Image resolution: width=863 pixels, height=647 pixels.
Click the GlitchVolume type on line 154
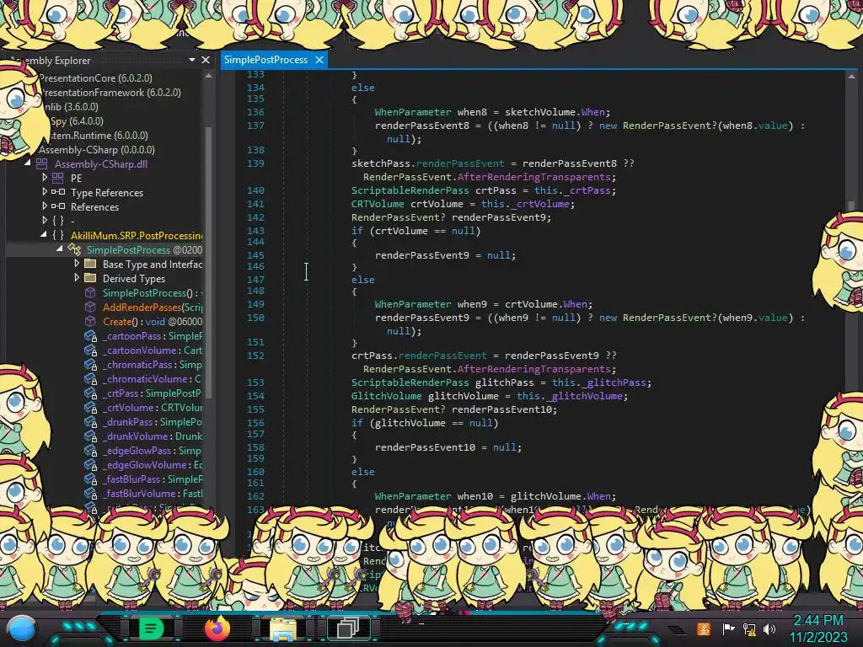coord(386,396)
